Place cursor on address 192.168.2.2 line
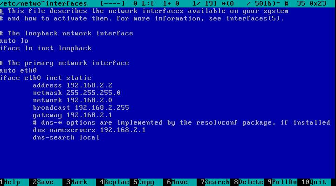 72,86
